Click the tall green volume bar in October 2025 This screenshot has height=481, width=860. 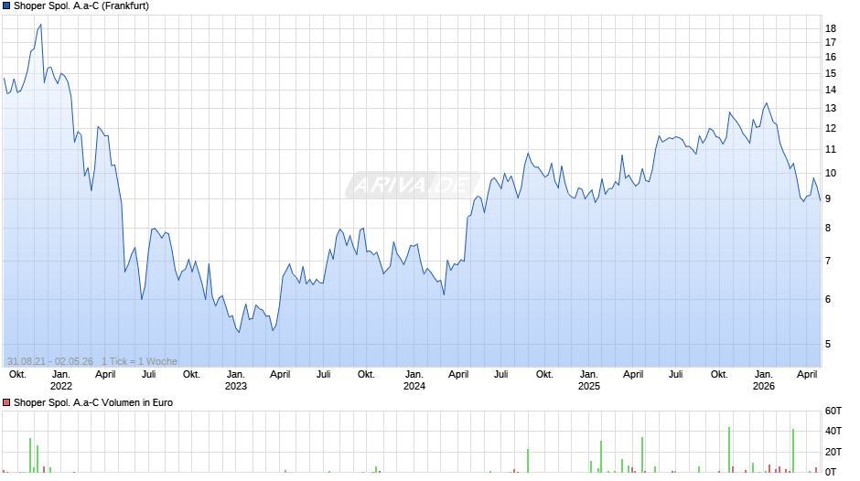729,450
